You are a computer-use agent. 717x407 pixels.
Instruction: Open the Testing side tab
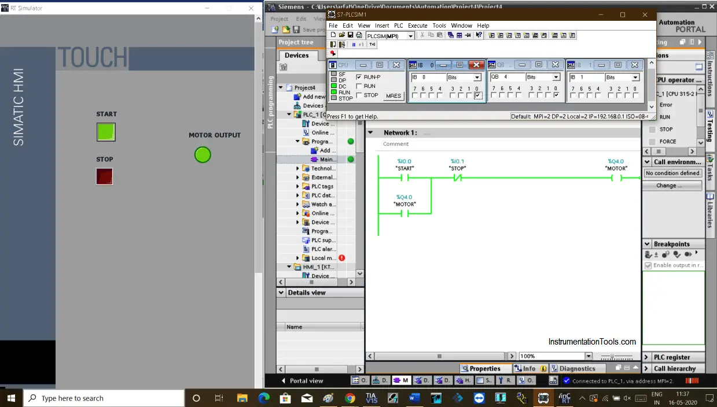pos(710,125)
